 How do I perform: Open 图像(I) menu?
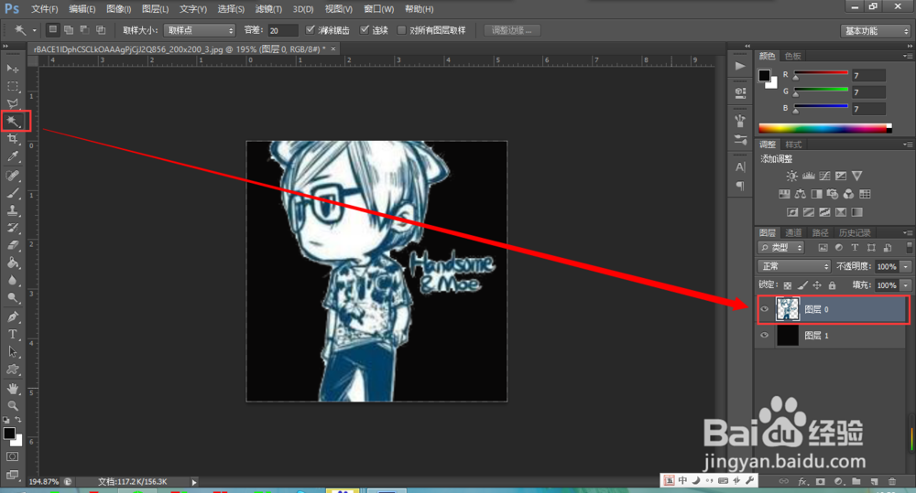(x=118, y=9)
